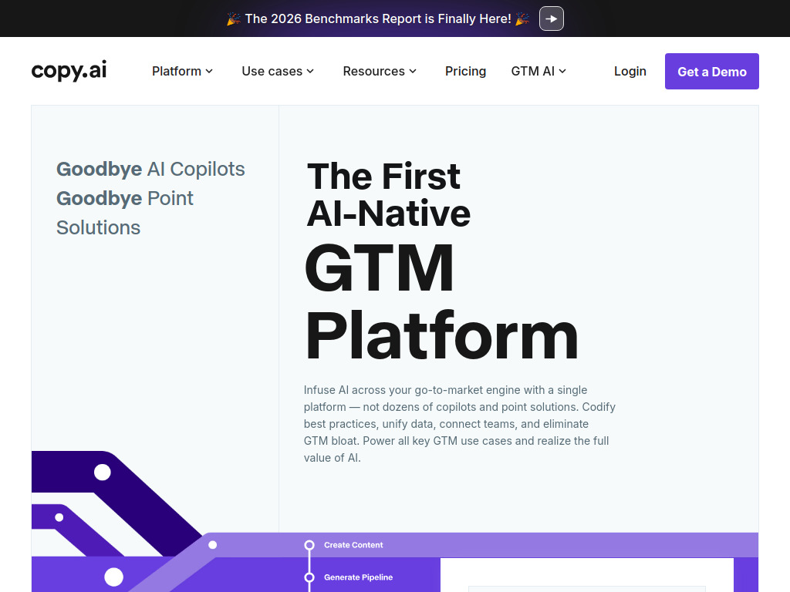The height and width of the screenshot is (592, 790).
Task: Open the Login link
Action: (x=630, y=71)
